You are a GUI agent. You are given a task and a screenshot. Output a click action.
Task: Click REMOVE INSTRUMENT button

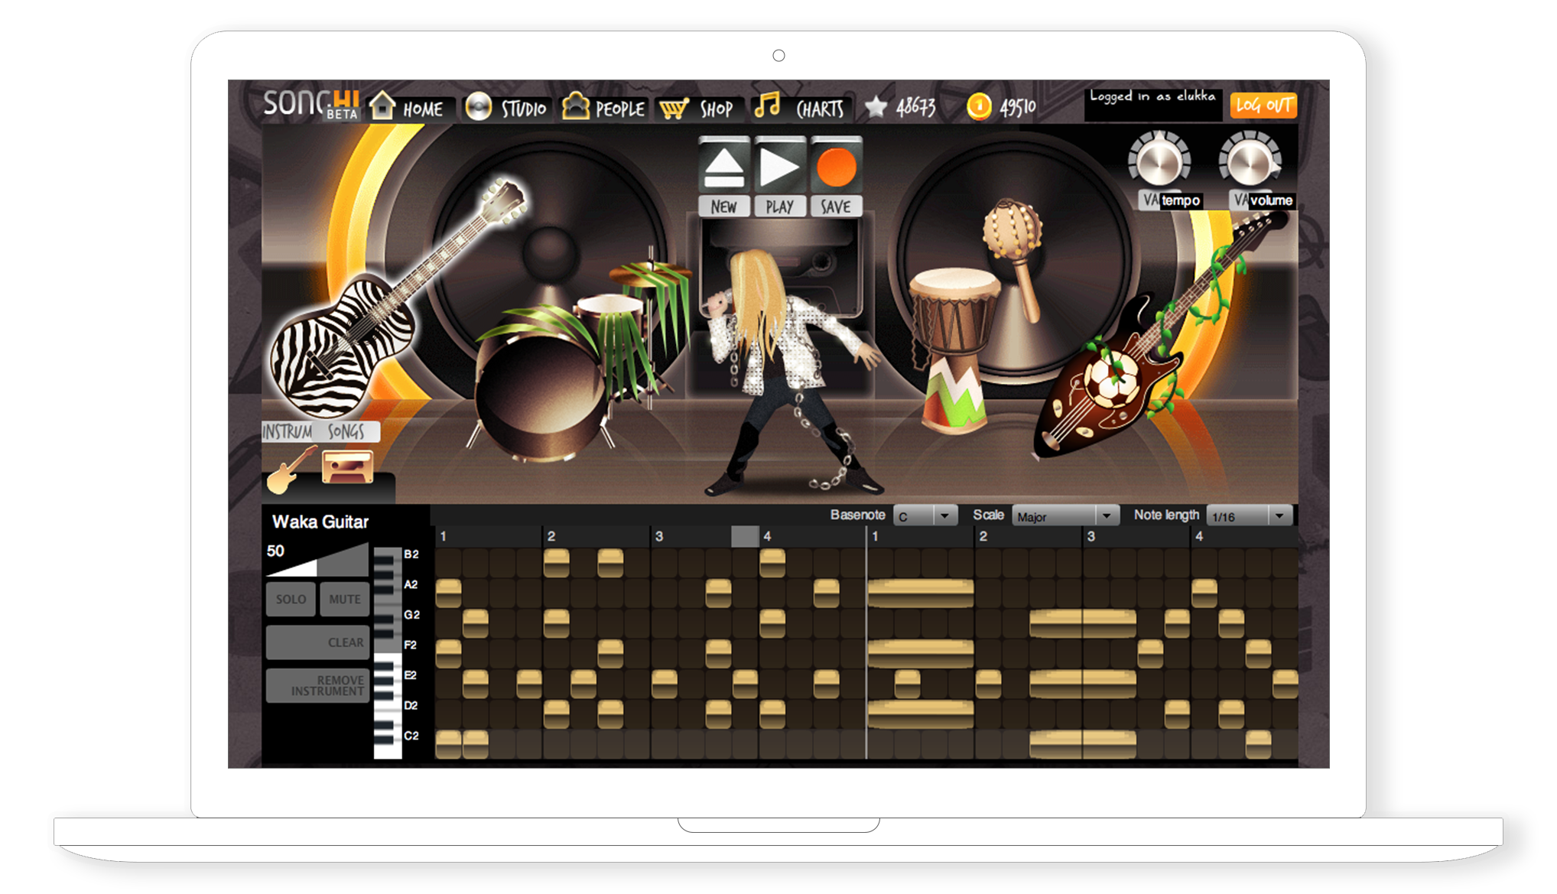tap(317, 685)
